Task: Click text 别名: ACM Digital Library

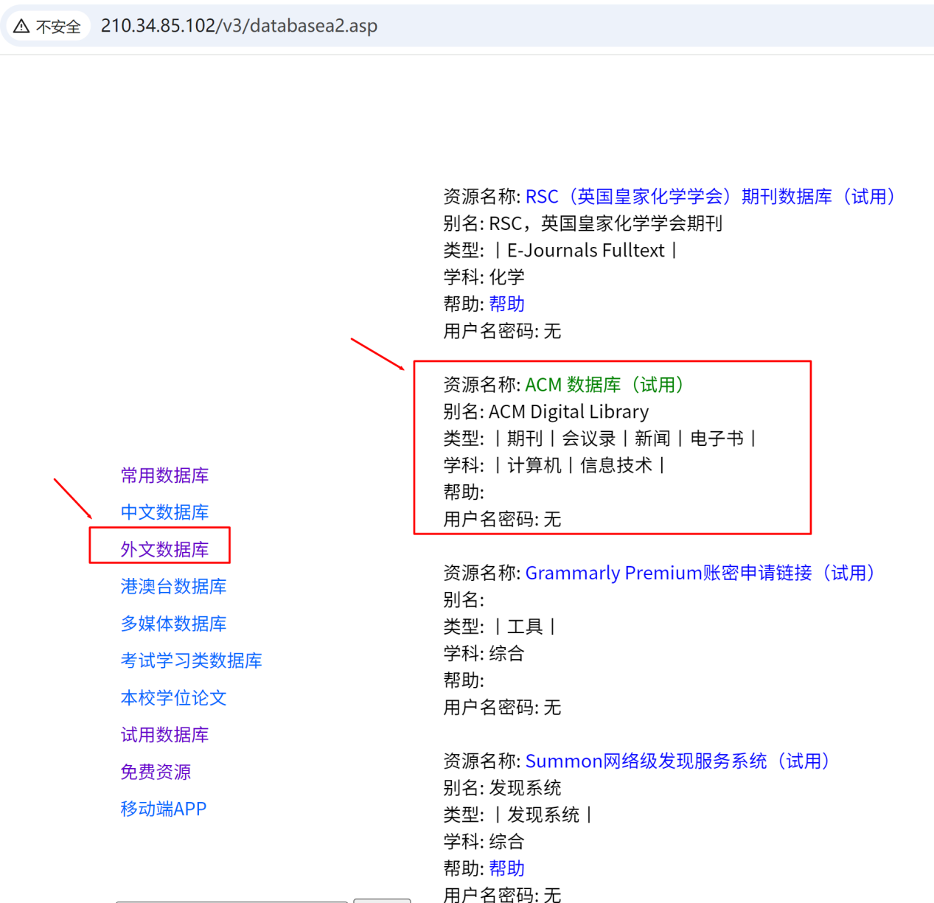Action: pyautogui.click(x=546, y=411)
